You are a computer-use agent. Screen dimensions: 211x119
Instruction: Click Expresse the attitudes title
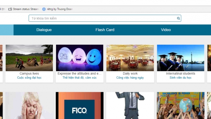click(80, 74)
